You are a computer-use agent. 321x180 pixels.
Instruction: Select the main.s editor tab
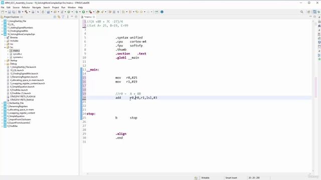click(x=88, y=17)
